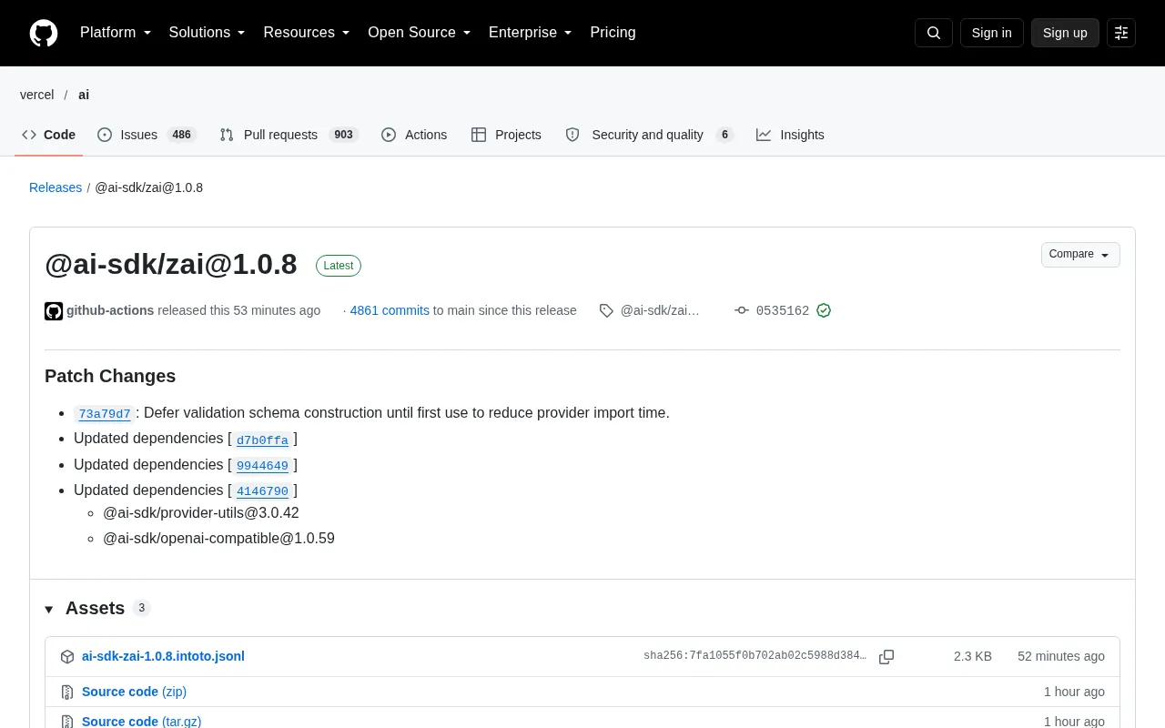
Task: Open the Pricing link
Action: [613, 33]
